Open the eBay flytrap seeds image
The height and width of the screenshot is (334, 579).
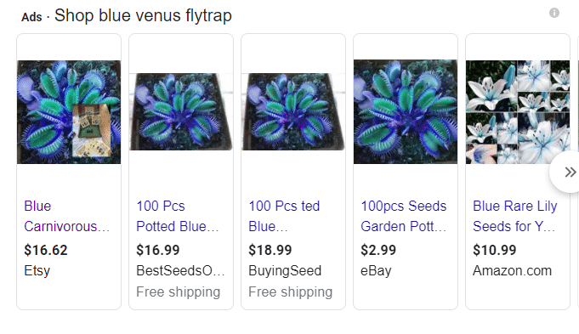tap(406, 112)
